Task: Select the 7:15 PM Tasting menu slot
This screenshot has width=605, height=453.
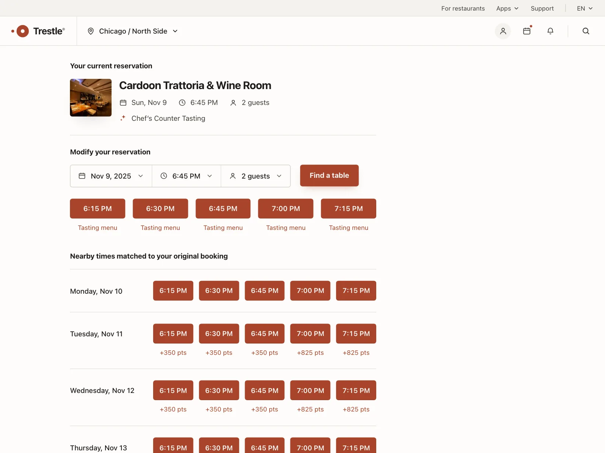Action: 349,208
